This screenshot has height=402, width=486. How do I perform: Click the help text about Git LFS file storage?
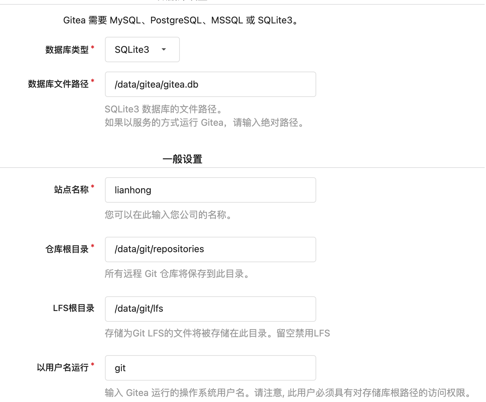pos(217,333)
